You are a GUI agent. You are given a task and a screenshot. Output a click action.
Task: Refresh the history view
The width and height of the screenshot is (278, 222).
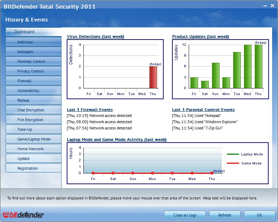(224, 215)
